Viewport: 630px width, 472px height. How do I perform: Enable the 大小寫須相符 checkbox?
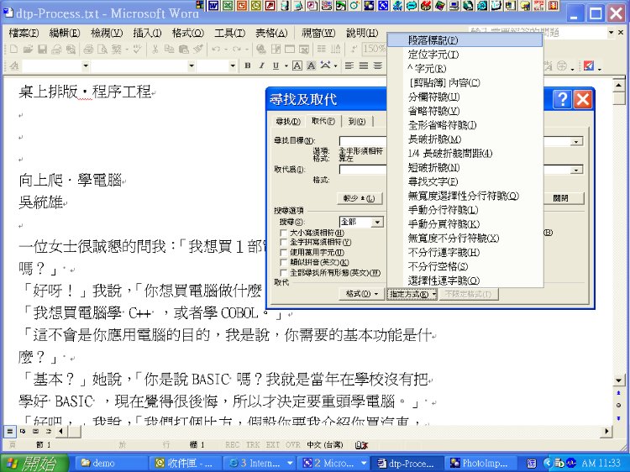(x=283, y=233)
